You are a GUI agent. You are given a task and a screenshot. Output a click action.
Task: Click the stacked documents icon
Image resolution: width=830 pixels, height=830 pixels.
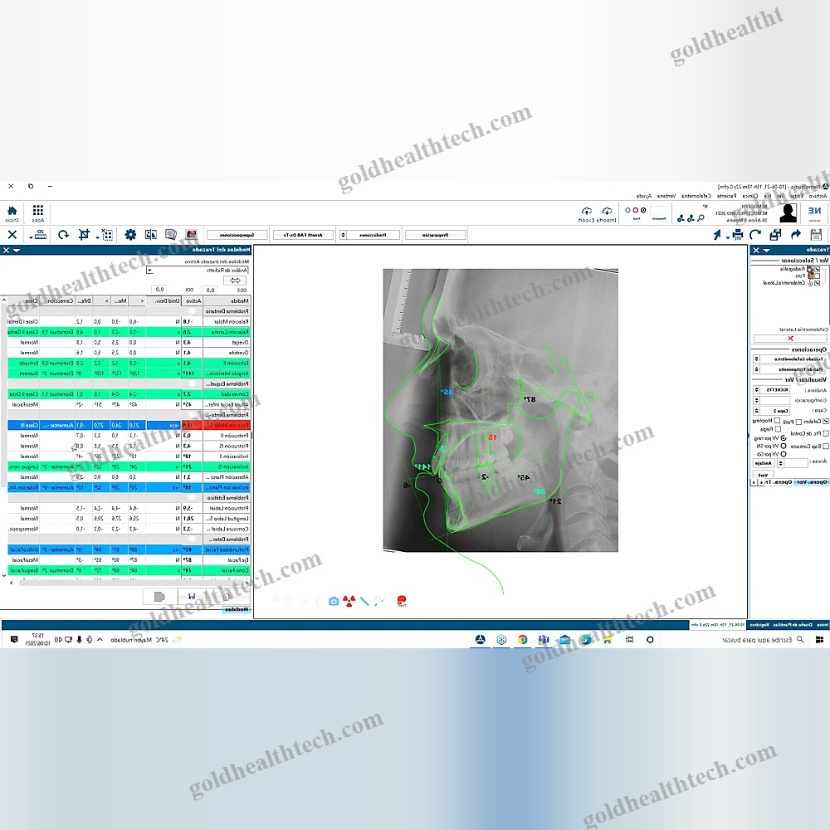pyautogui.click(x=170, y=235)
